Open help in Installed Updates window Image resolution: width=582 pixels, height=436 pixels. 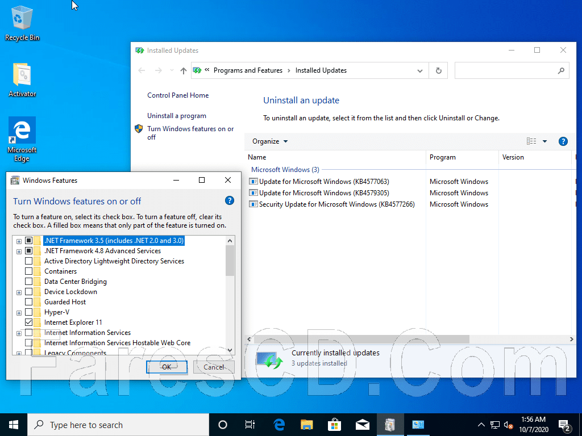click(x=563, y=141)
